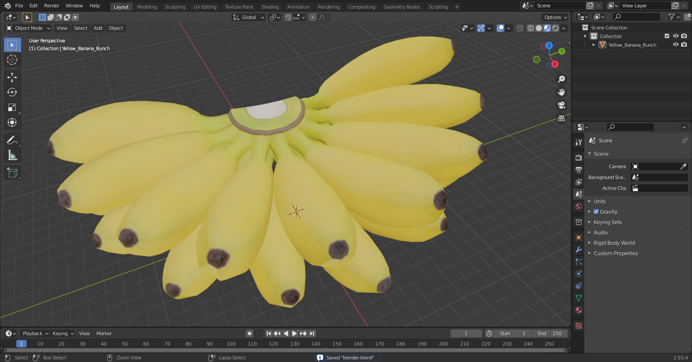
Task: Open the Object properties tab
Action: click(579, 237)
